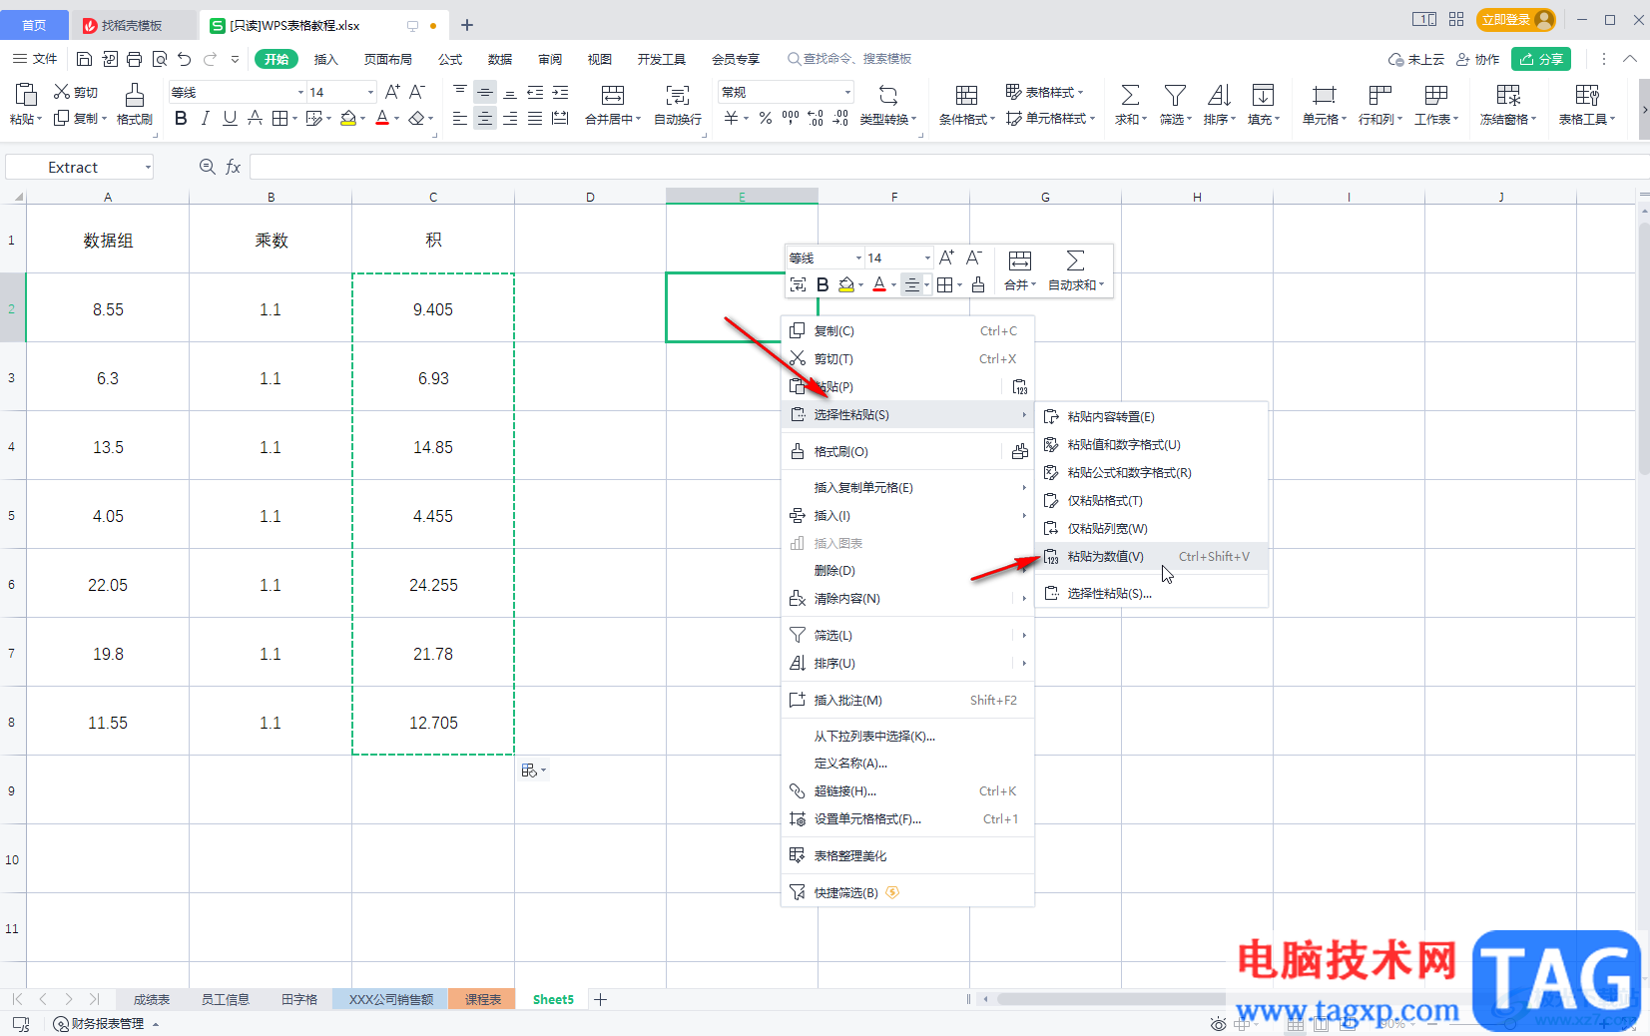
Task: Click increase font size icon in ribbon
Action: point(392,92)
